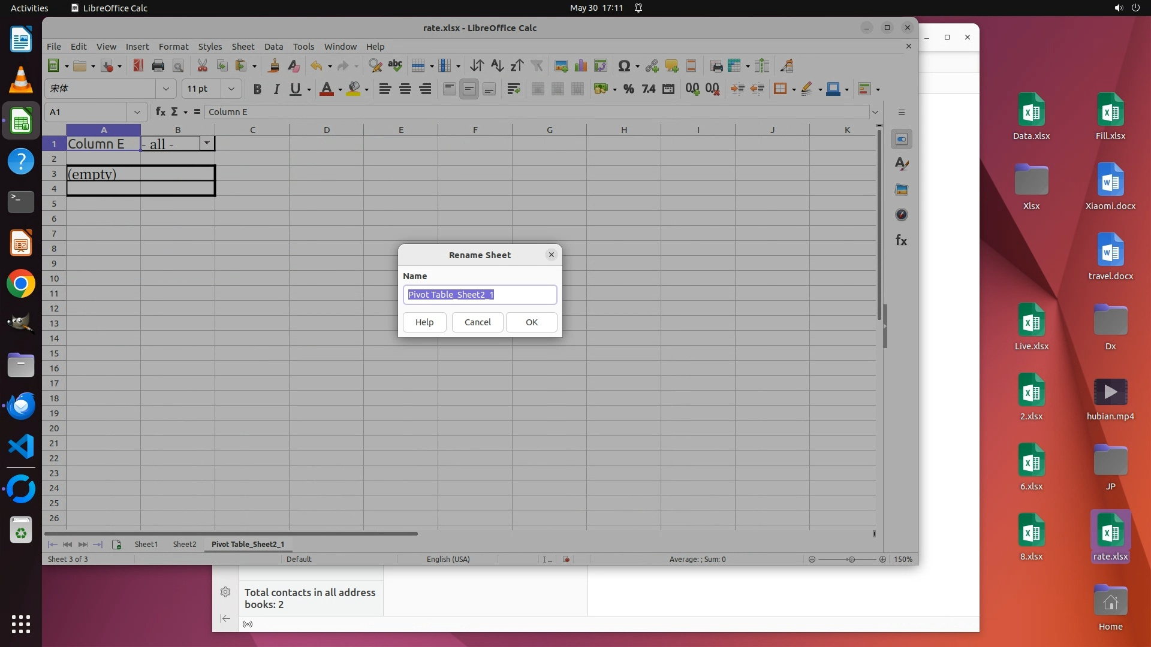Viewport: 1151px width, 647px height.
Task: Click the zoom slider in status bar
Action: point(851,560)
